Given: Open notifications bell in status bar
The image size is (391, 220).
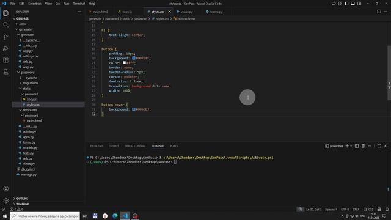Looking at the screenshot, I should coord(387,209).
